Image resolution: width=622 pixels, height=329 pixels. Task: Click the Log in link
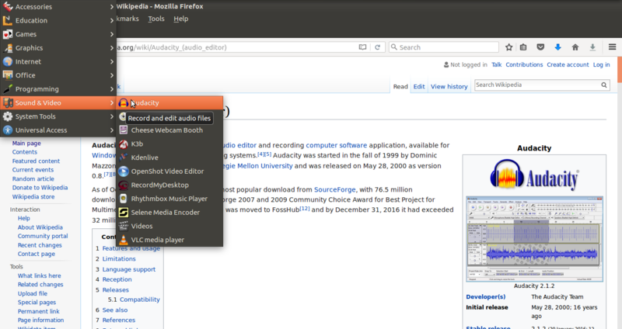coord(601,64)
